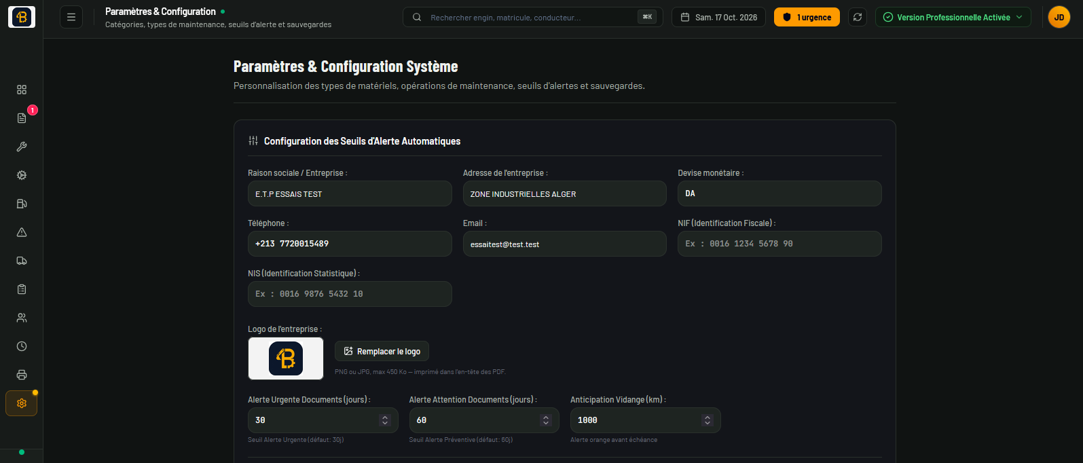
Task: Click the magnifier icon in the search bar
Action: tap(417, 17)
